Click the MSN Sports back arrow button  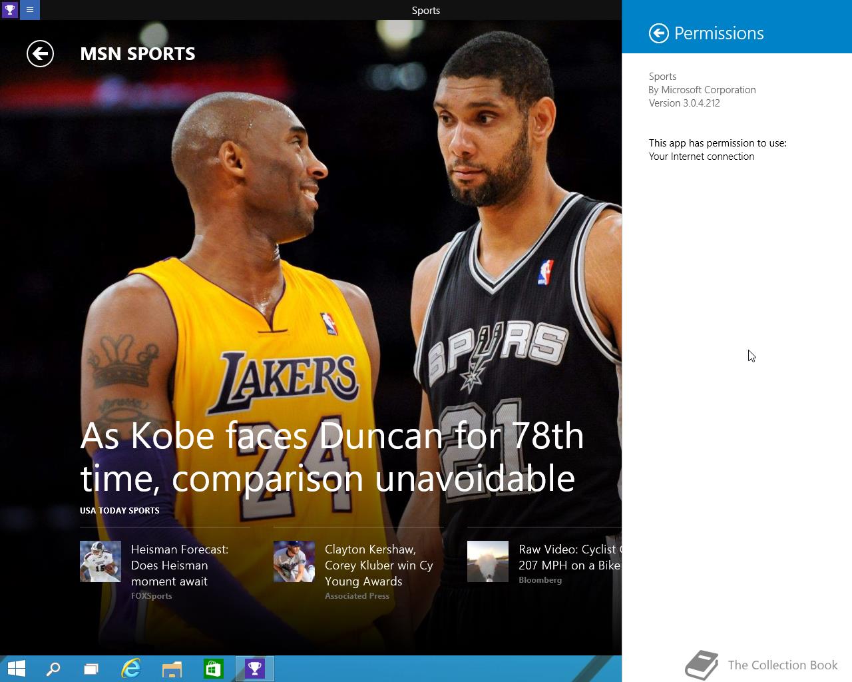point(40,54)
